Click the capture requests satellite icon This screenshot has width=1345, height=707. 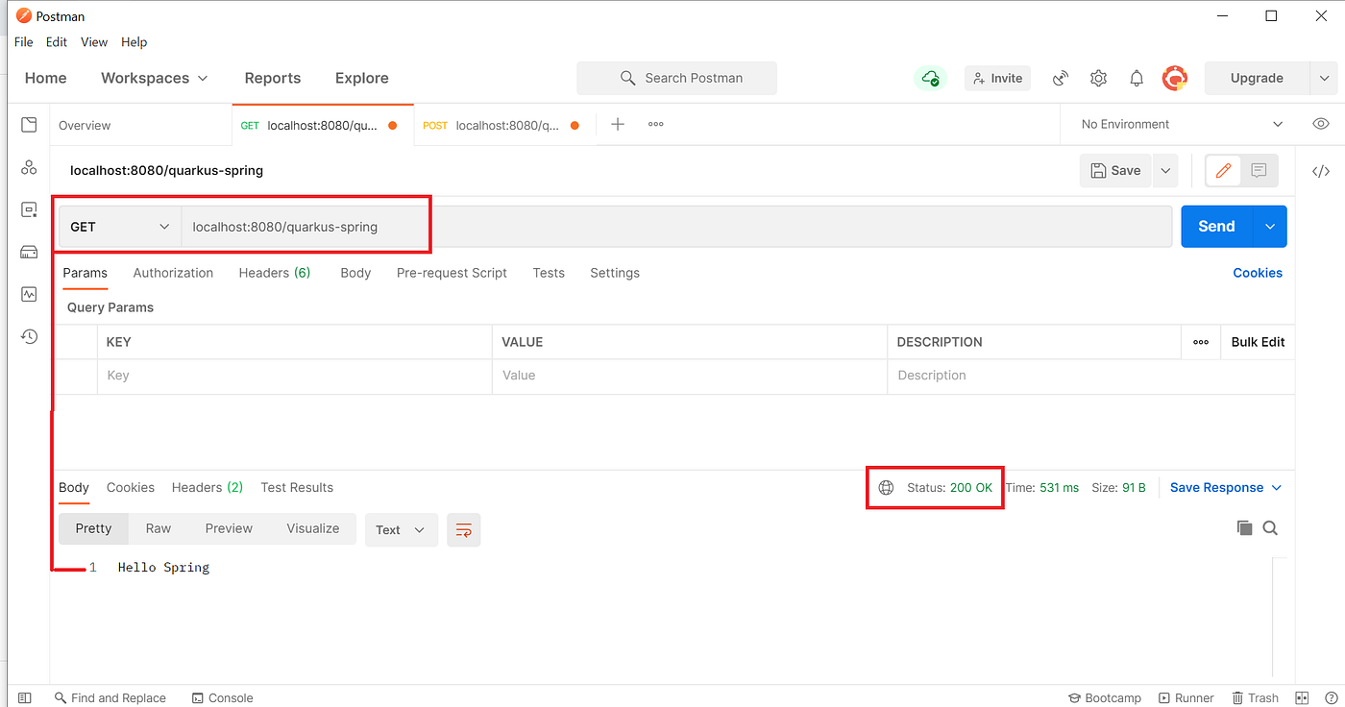[1061, 78]
